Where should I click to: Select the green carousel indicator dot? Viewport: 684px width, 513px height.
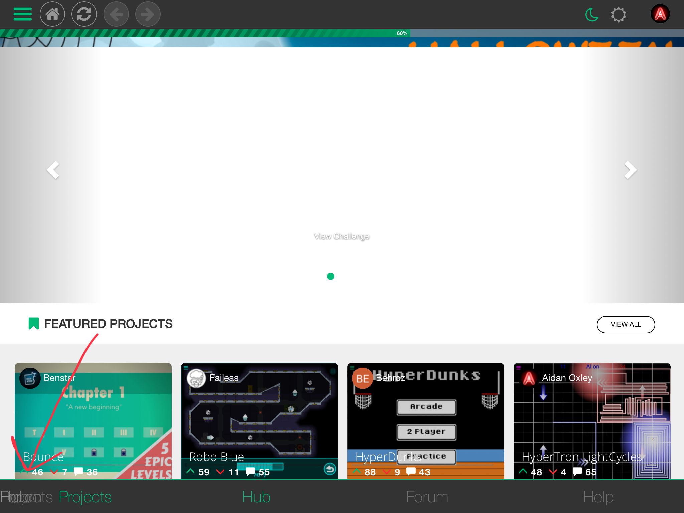pyautogui.click(x=330, y=276)
